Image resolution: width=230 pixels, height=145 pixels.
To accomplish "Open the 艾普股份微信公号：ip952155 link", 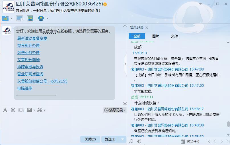I will [42, 81].
